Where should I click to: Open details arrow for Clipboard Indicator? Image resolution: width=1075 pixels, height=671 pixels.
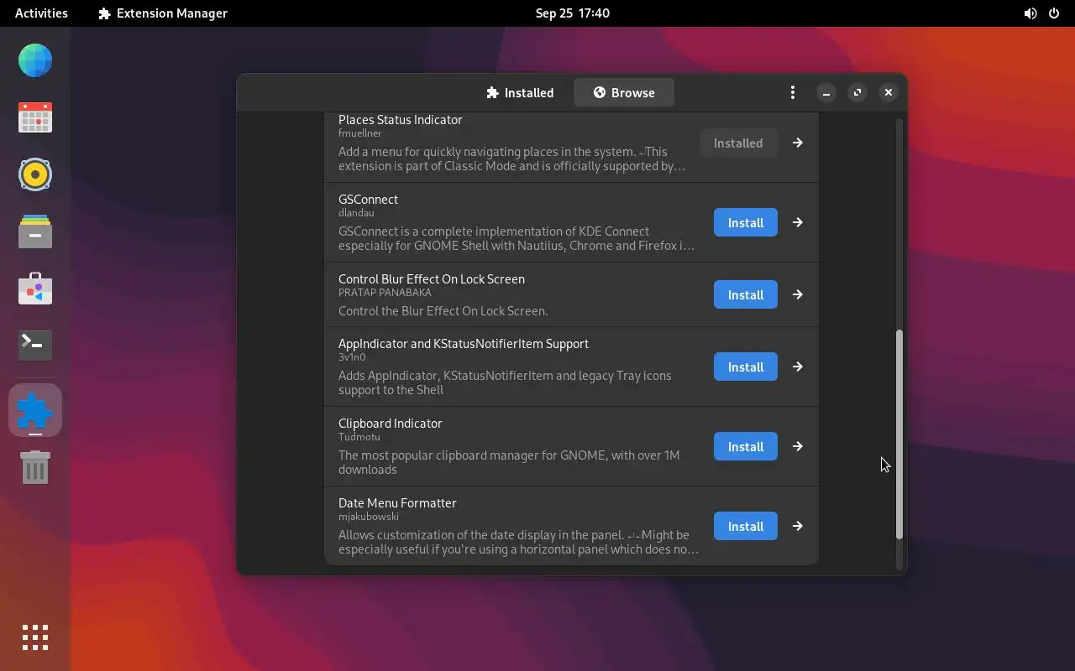[x=798, y=446]
